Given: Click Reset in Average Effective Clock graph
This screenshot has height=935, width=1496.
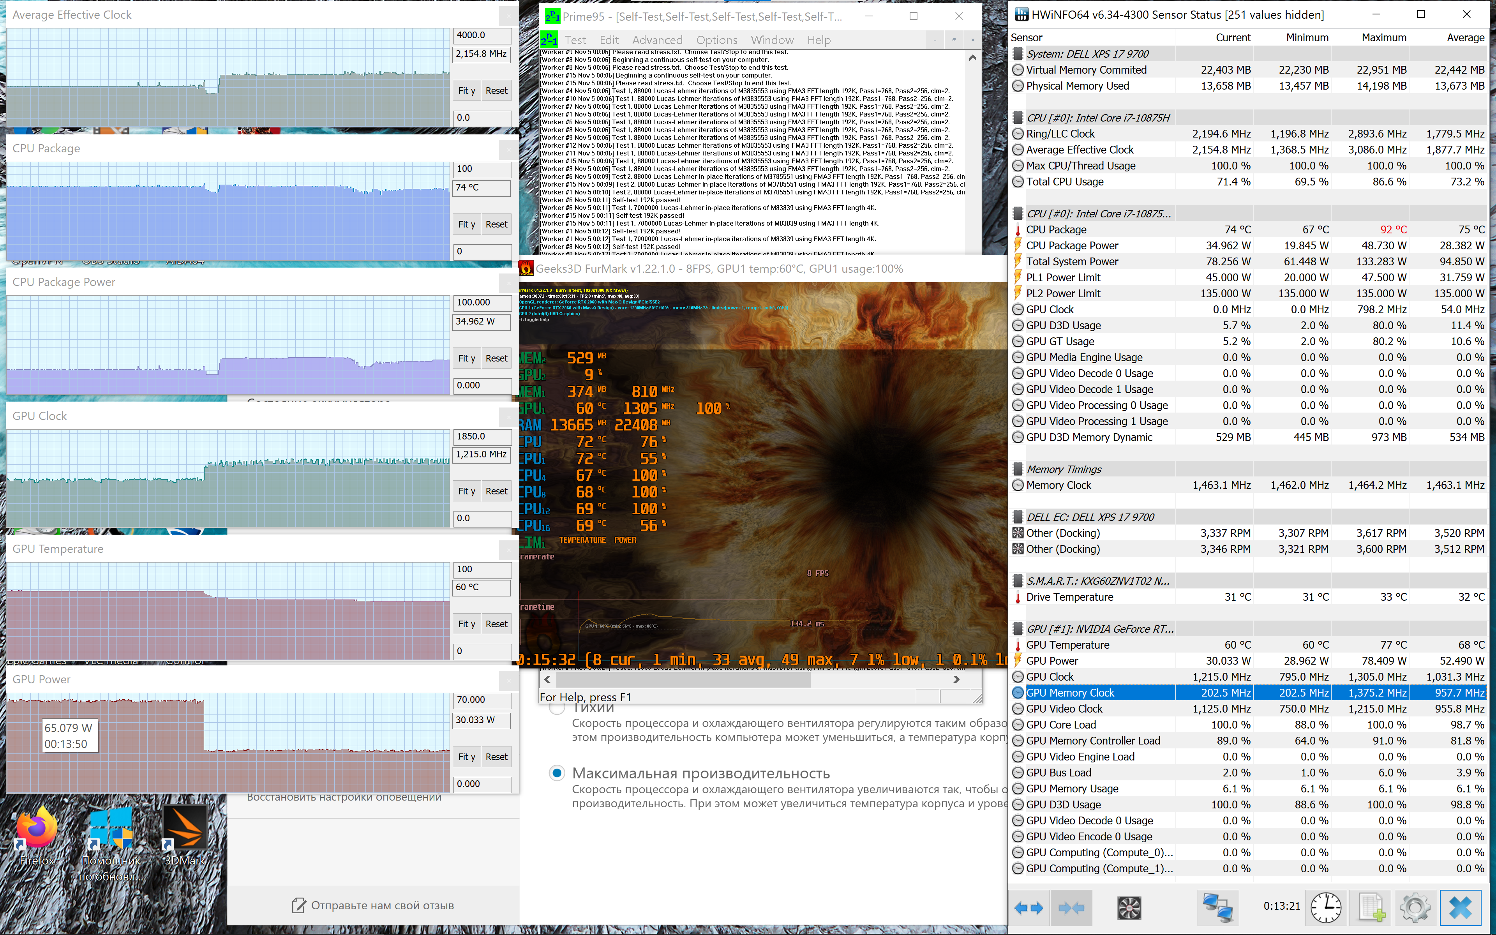Looking at the screenshot, I should point(496,91).
